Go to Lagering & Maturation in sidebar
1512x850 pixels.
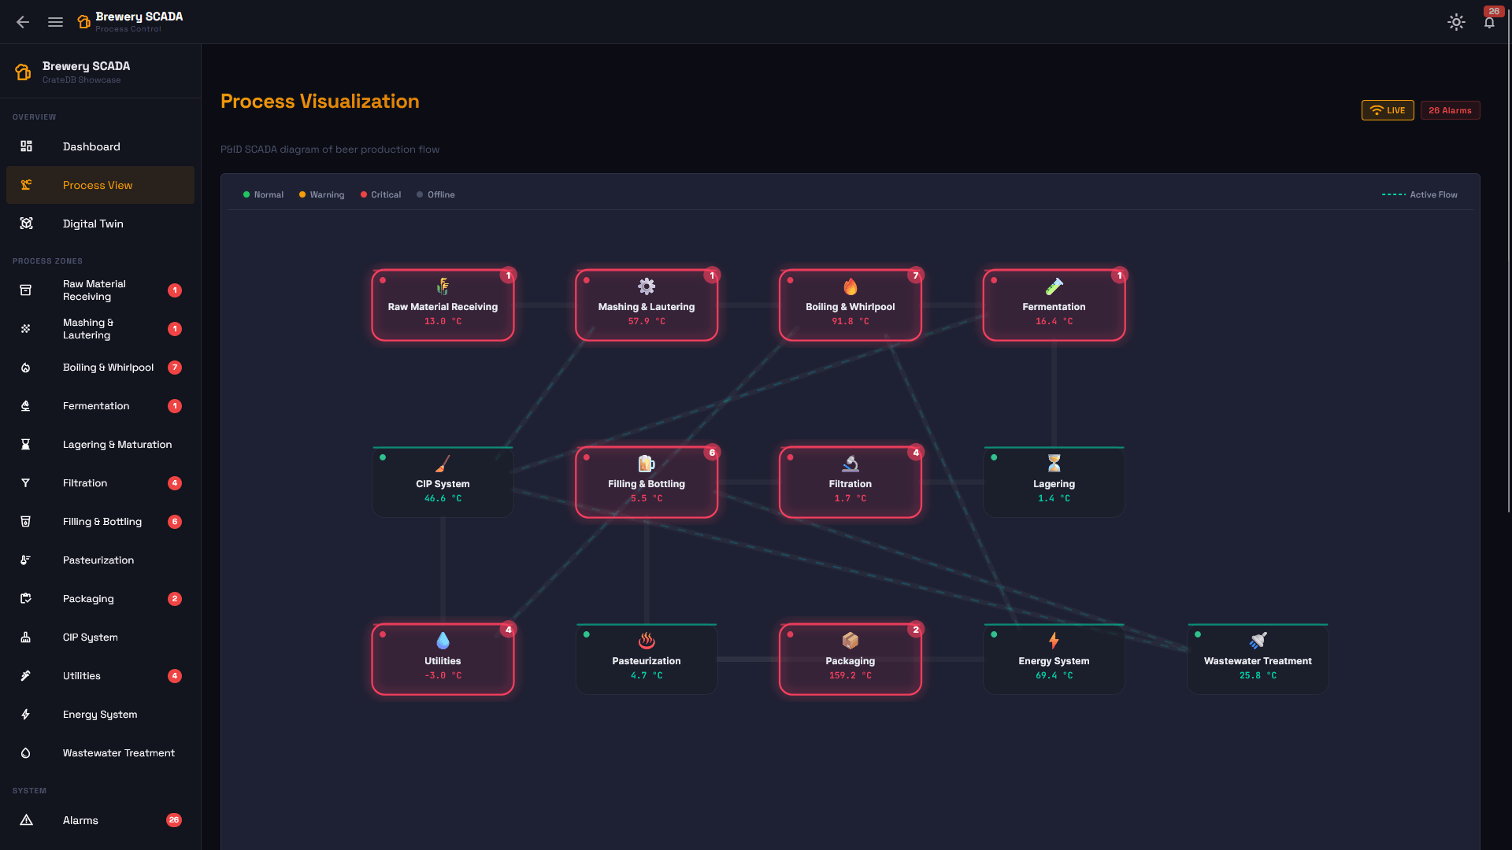click(x=100, y=445)
